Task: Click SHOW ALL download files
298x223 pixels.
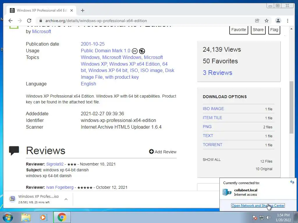Action: coord(212,160)
